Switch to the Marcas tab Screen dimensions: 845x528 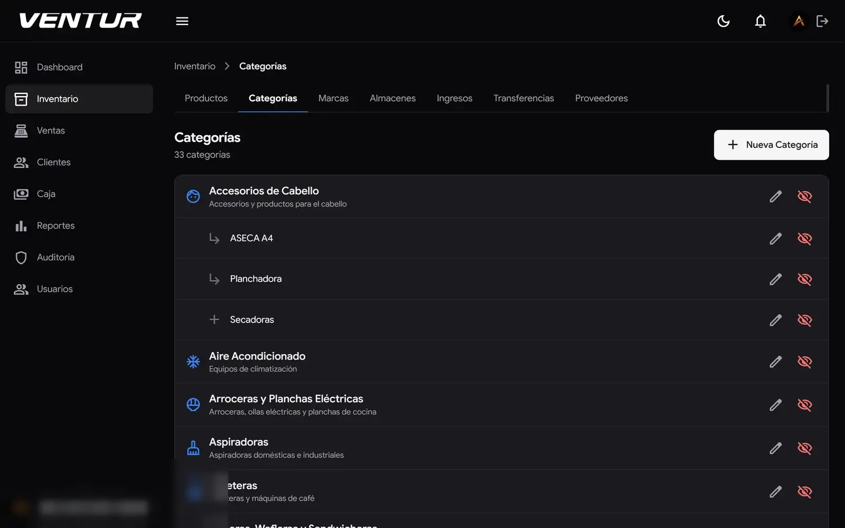[333, 98]
